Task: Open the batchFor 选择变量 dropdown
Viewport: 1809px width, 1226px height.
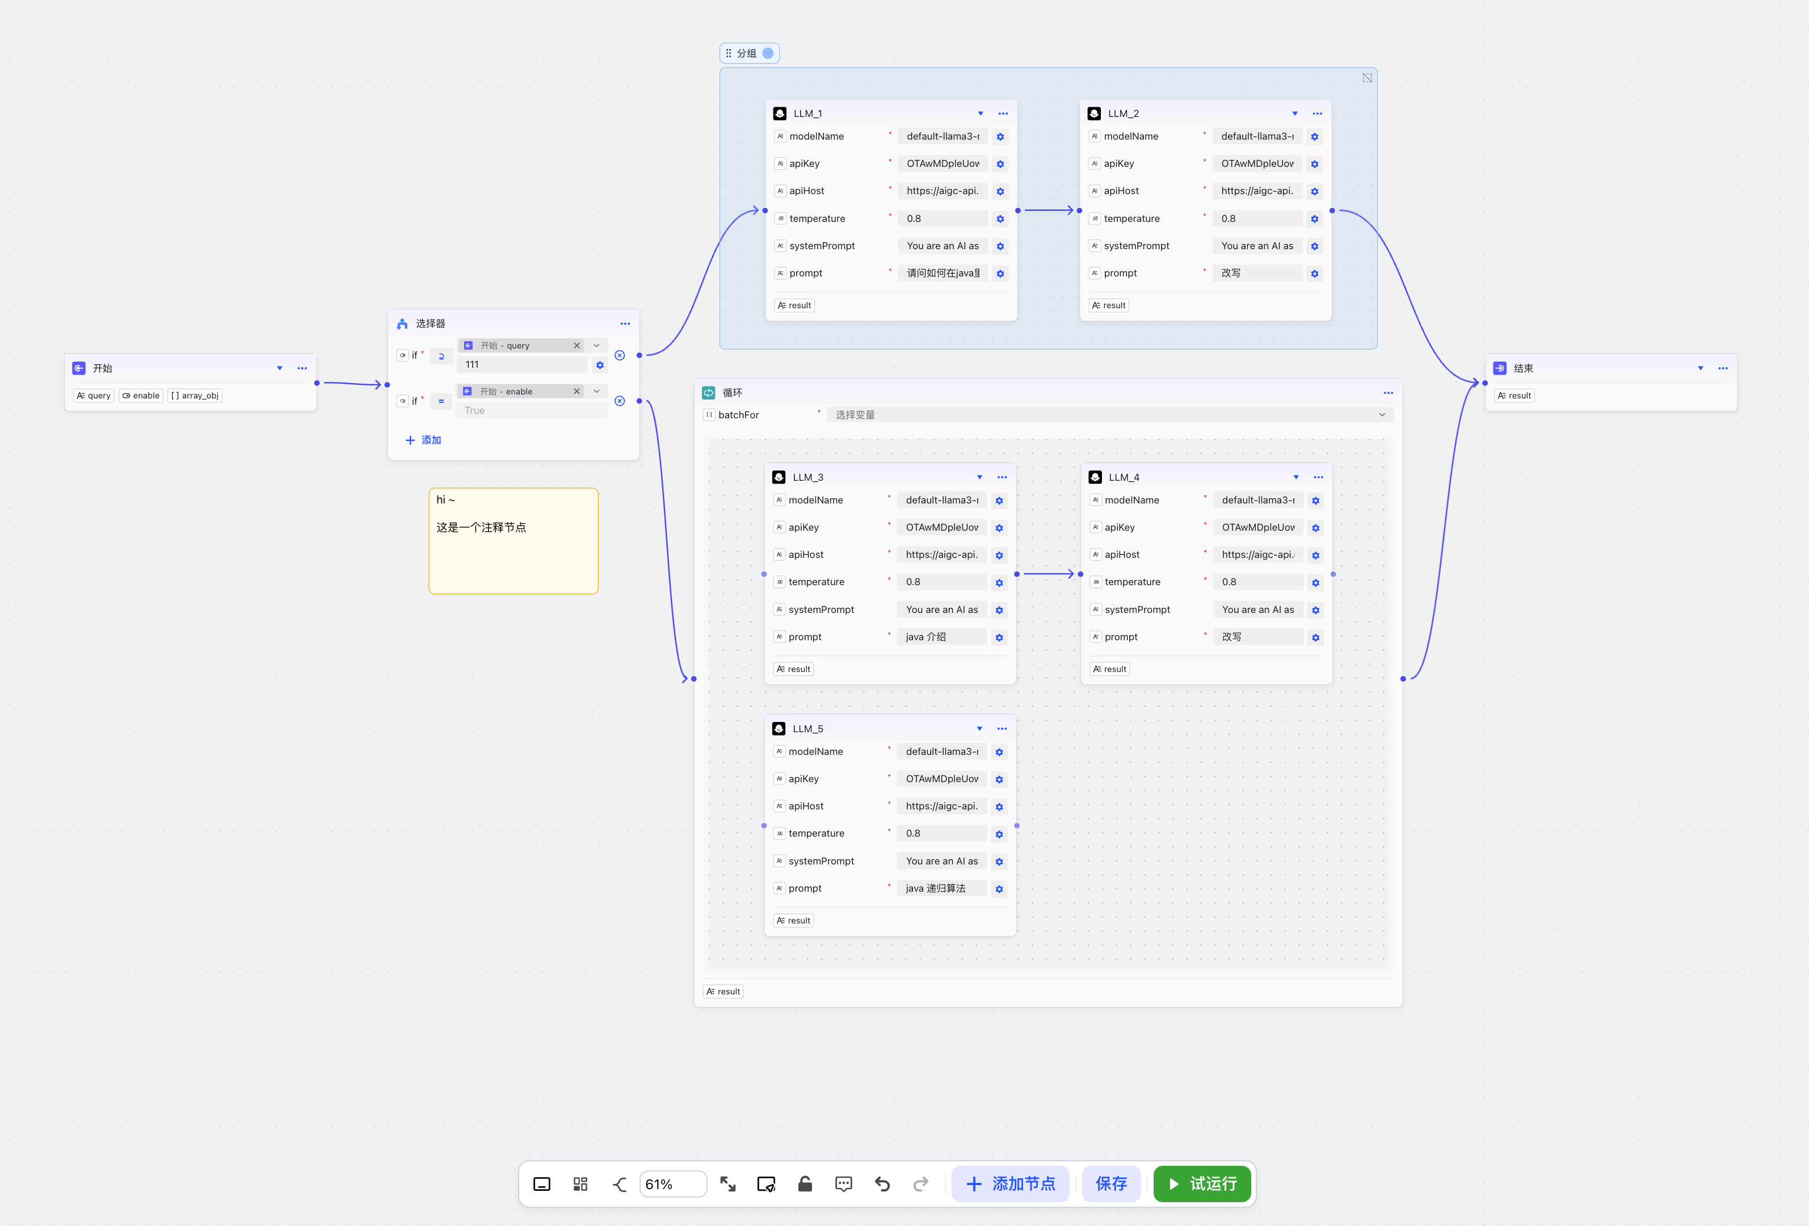Action: point(1109,415)
